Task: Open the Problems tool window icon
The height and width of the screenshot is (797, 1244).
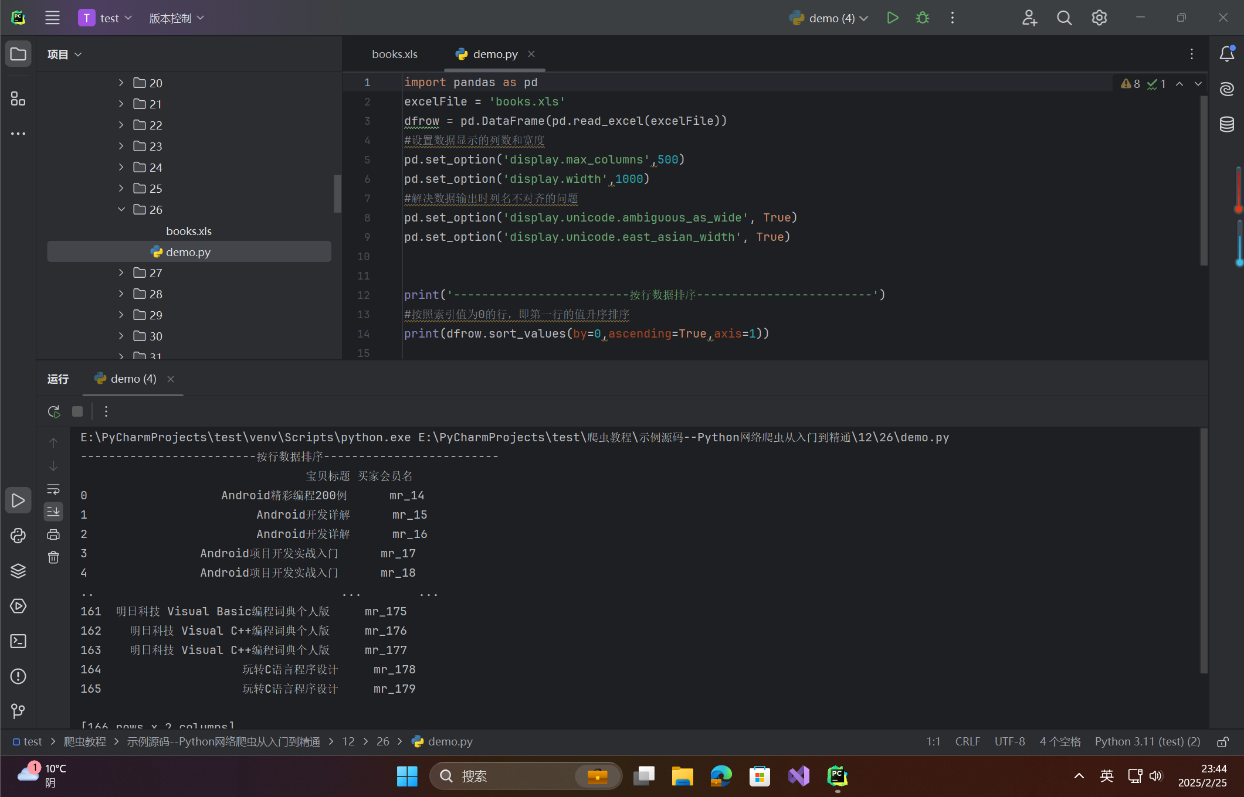Action: pos(18,676)
